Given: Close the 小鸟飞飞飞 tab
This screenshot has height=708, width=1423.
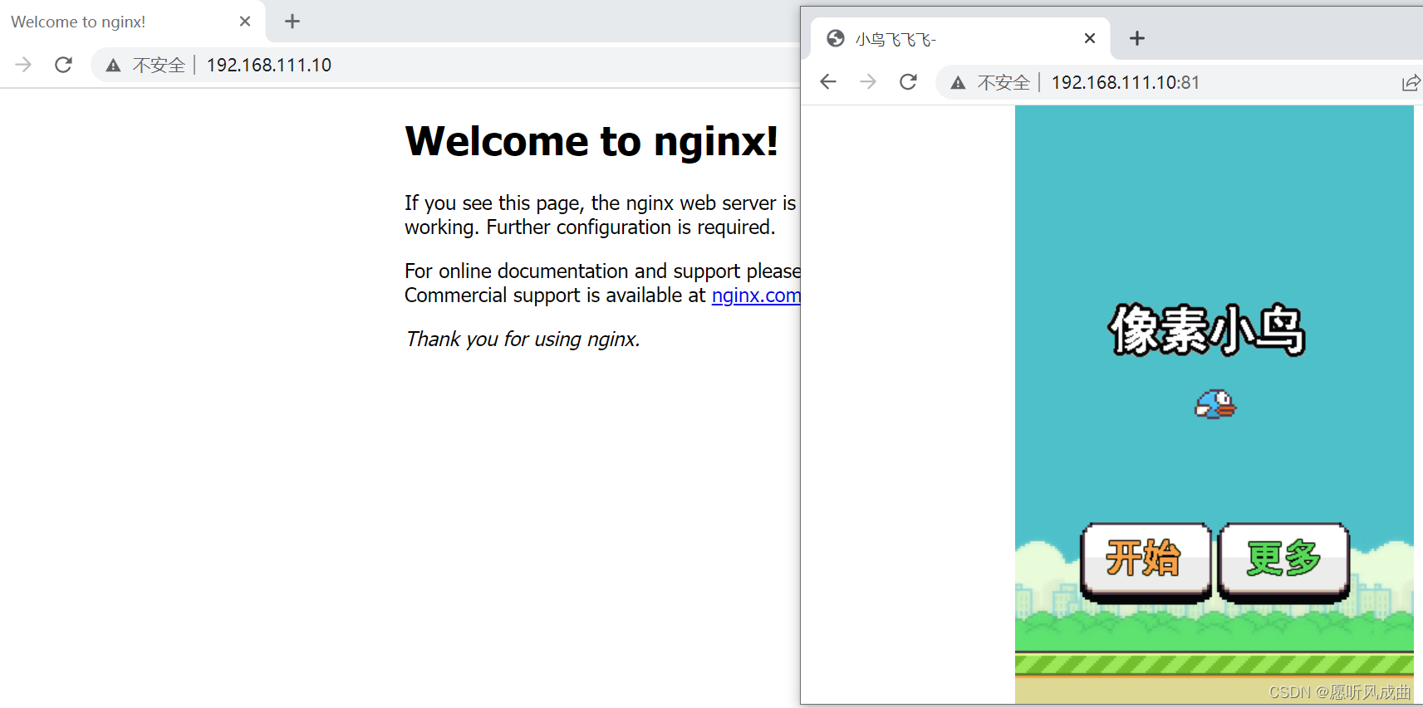Looking at the screenshot, I should point(1090,38).
